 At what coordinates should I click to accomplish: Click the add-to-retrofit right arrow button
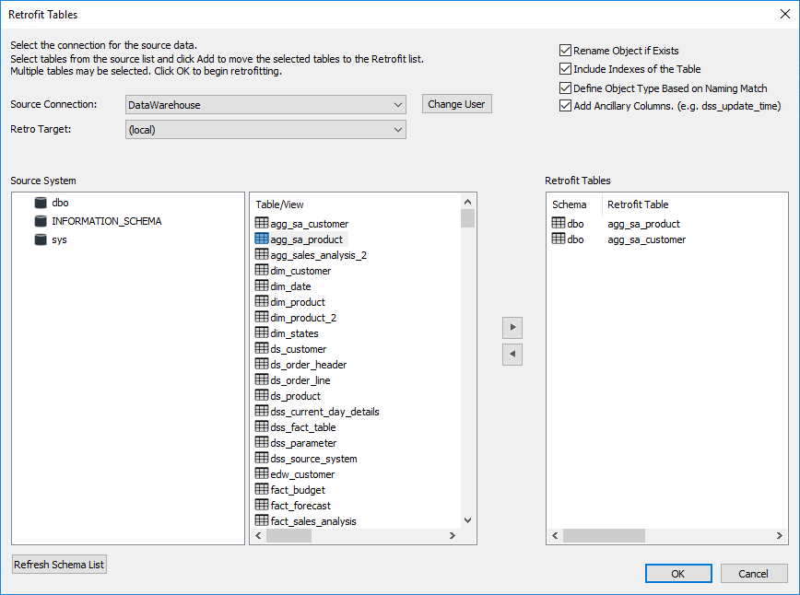[513, 327]
